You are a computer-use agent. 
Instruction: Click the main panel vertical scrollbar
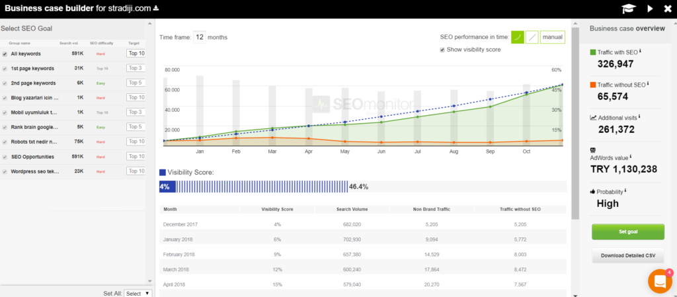575,123
